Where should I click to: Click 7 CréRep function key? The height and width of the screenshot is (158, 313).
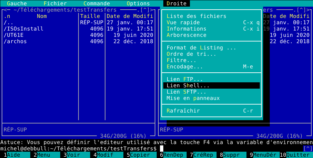pyautogui.click(x=203, y=155)
